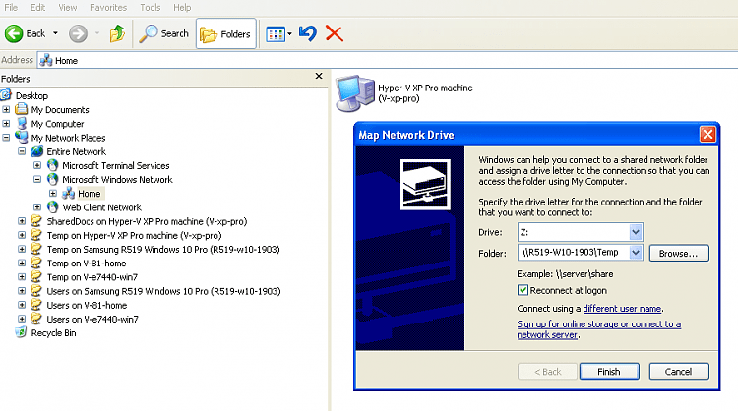This screenshot has width=738, height=411.
Task: Expand SharedDocs on Hyper-V XP node
Action: pyautogui.click(x=22, y=221)
